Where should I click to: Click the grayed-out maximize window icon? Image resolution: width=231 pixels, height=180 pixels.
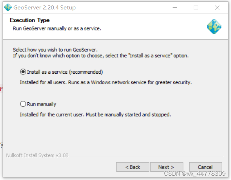[196, 8]
